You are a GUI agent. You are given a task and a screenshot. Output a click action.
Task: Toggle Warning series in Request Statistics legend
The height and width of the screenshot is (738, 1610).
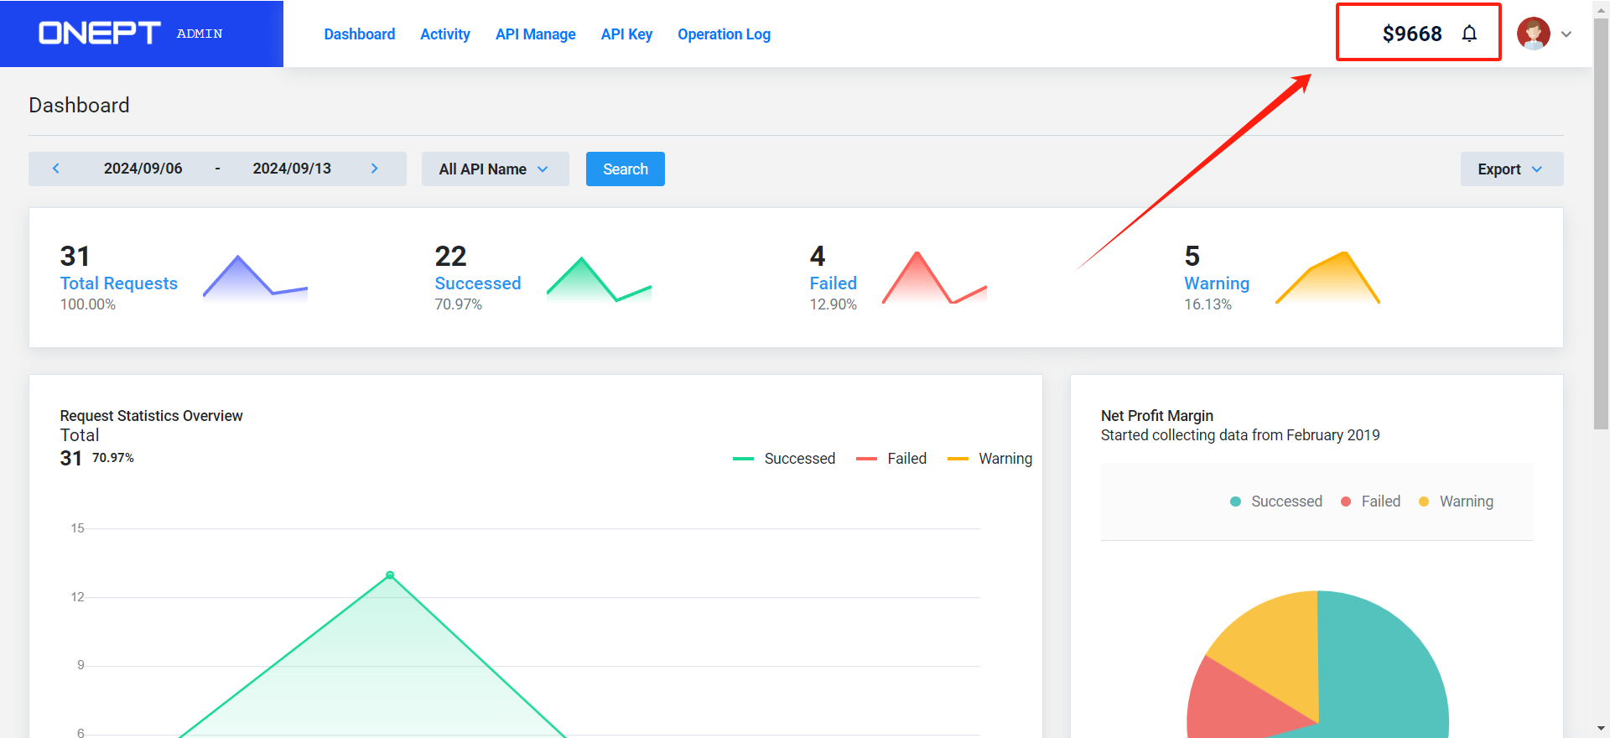(989, 459)
